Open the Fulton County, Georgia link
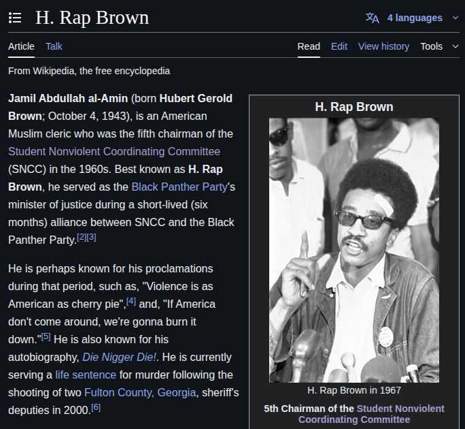 (140, 393)
